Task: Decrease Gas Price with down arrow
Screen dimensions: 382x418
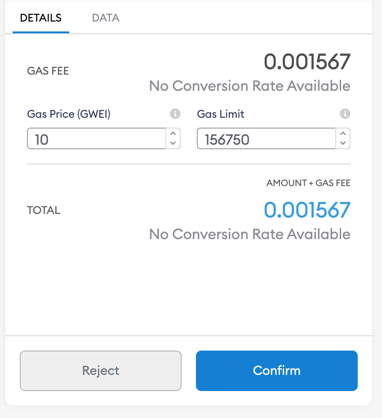Action: click(173, 143)
